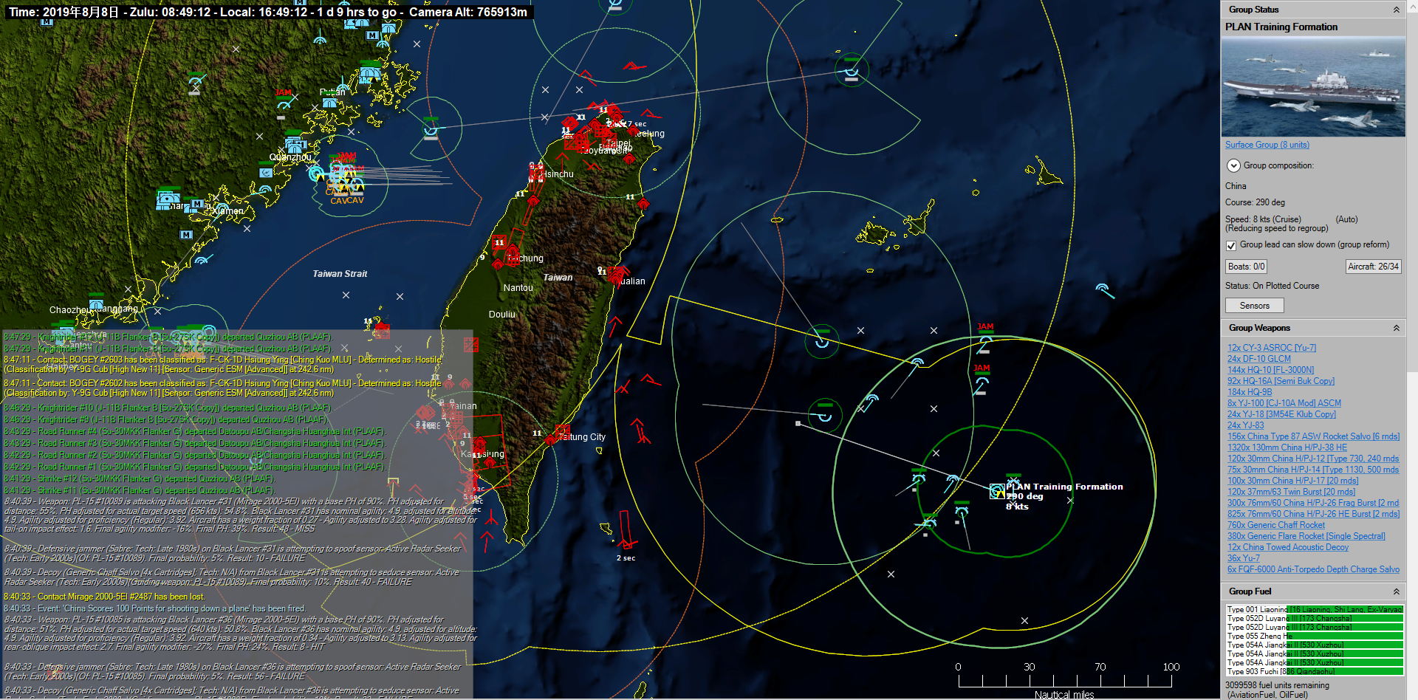Click log entry 'Road Runner #4' departed Datoupu
This screenshot has width=1418, height=700.
pos(195,431)
